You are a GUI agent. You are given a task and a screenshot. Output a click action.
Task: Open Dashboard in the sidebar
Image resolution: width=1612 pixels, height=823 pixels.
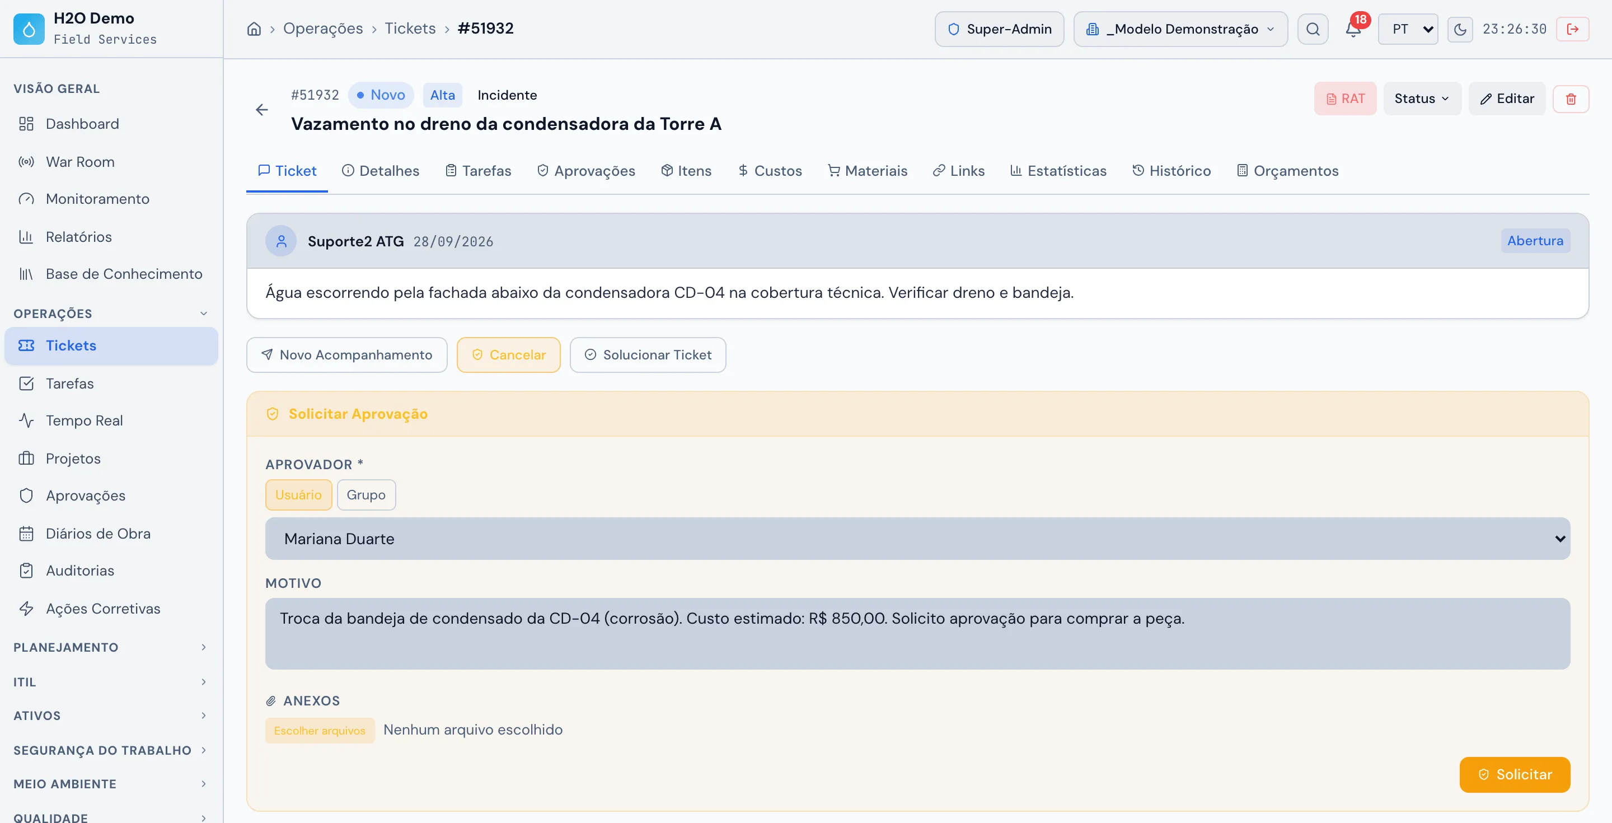tap(111, 124)
